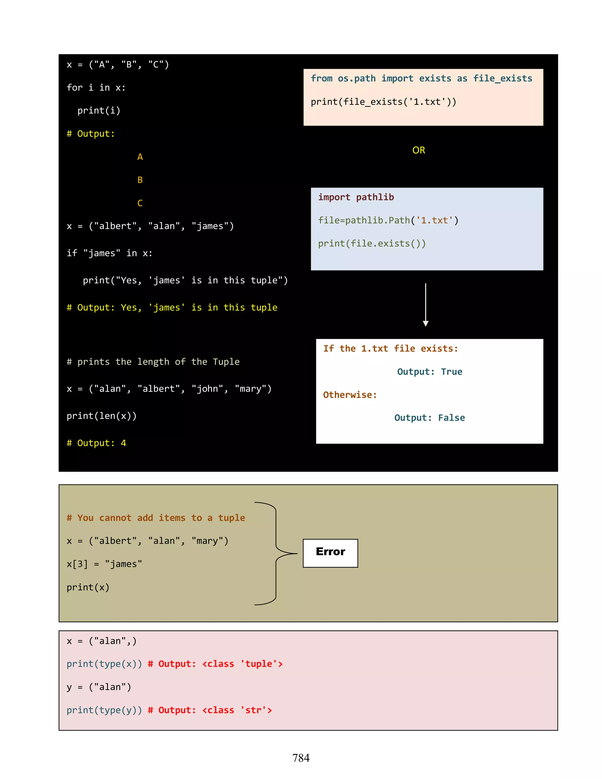The height and width of the screenshot is (779, 602).
Task: Click 'print(type(y))' code
Action: 104,710
